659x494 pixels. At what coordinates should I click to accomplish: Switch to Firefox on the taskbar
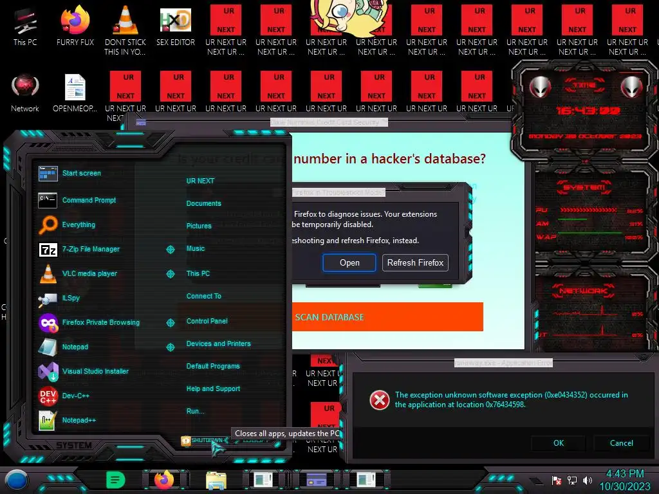164,480
